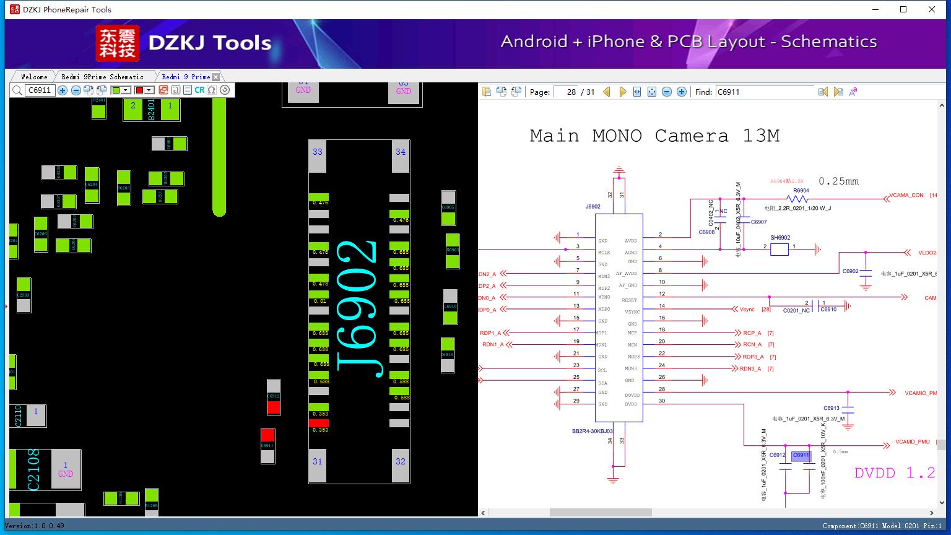The height and width of the screenshot is (535, 951).
Task: Click the red overlapping-squares layer icon
Action: (x=163, y=90)
